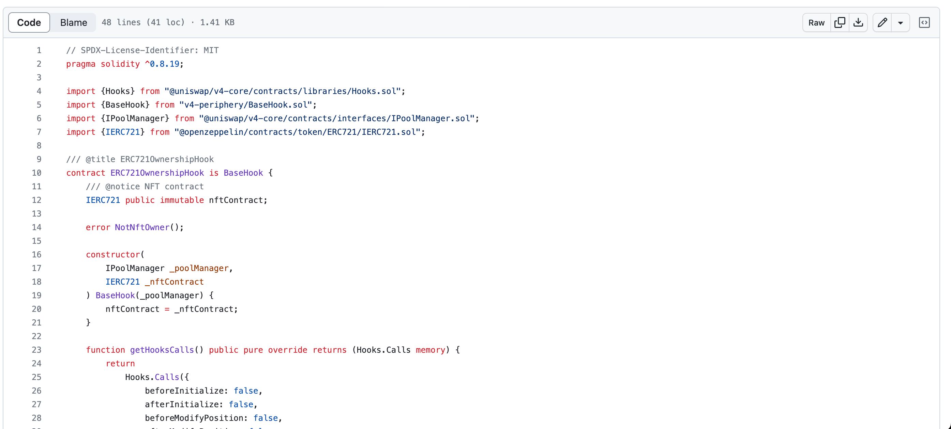Click the @title ERC721OwnershipHook comment

pyautogui.click(x=140, y=159)
